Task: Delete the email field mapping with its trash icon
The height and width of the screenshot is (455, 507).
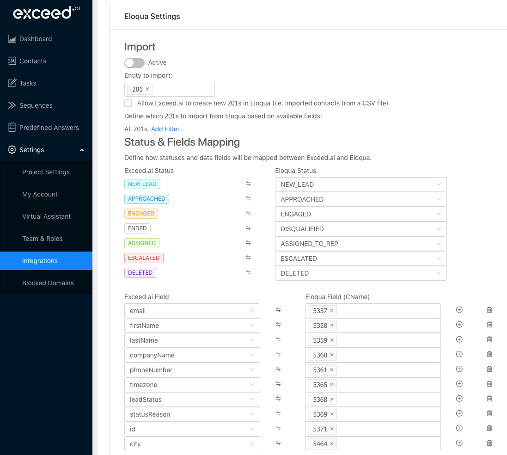Action: point(489,310)
